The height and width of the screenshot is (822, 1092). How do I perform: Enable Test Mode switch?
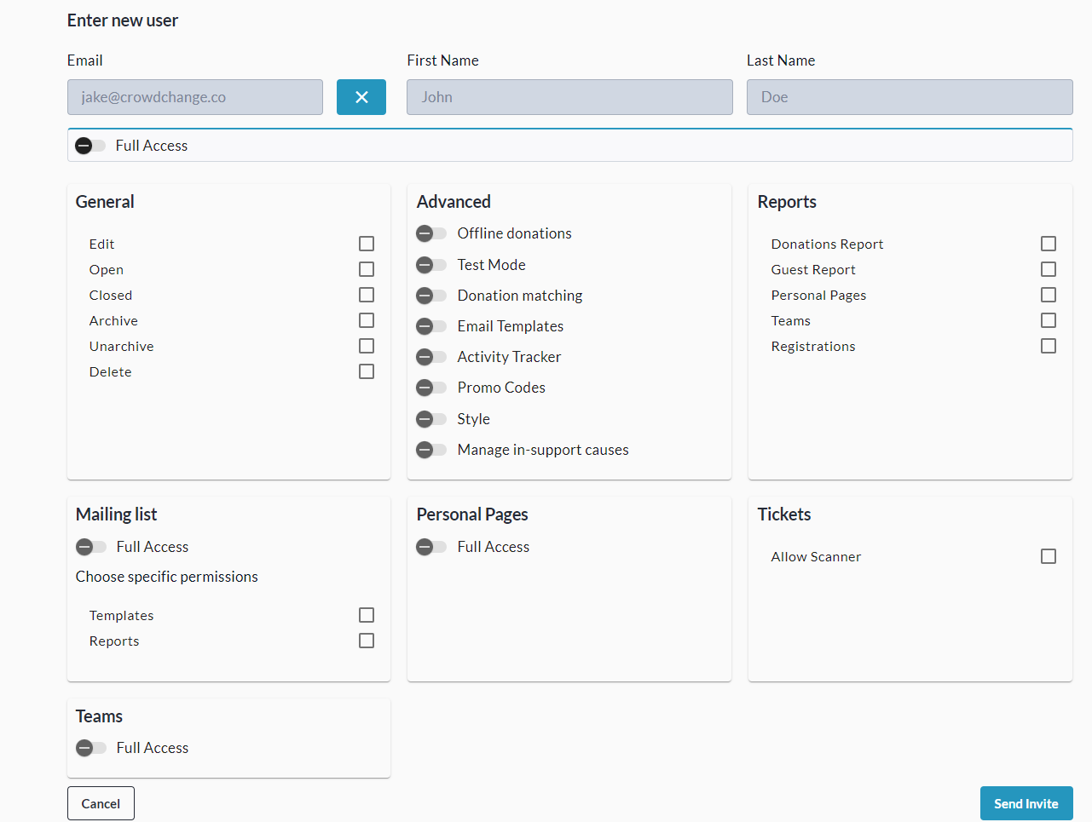431,265
